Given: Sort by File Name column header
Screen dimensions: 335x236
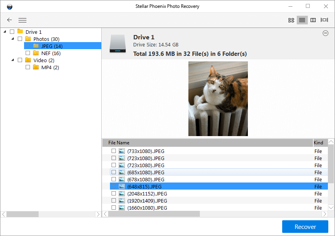Looking at the screenshot, I should pos(207,143).
